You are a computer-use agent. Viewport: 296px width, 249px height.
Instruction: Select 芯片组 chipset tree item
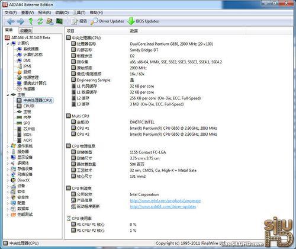(x=26, y=129)
